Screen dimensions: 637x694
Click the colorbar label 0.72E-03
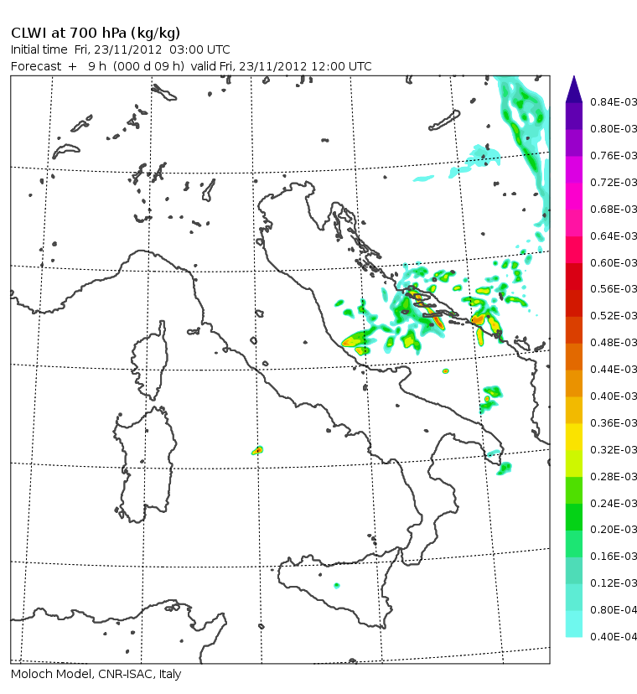(x=614, y=183)
